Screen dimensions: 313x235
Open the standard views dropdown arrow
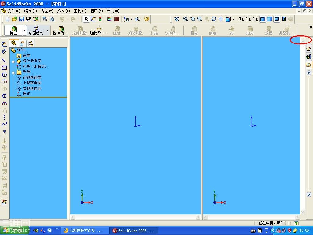point(233,19)
